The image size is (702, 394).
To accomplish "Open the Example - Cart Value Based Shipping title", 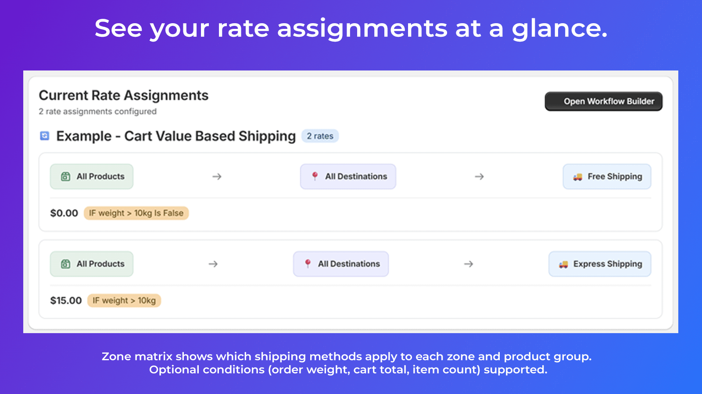I will (176, 136).
